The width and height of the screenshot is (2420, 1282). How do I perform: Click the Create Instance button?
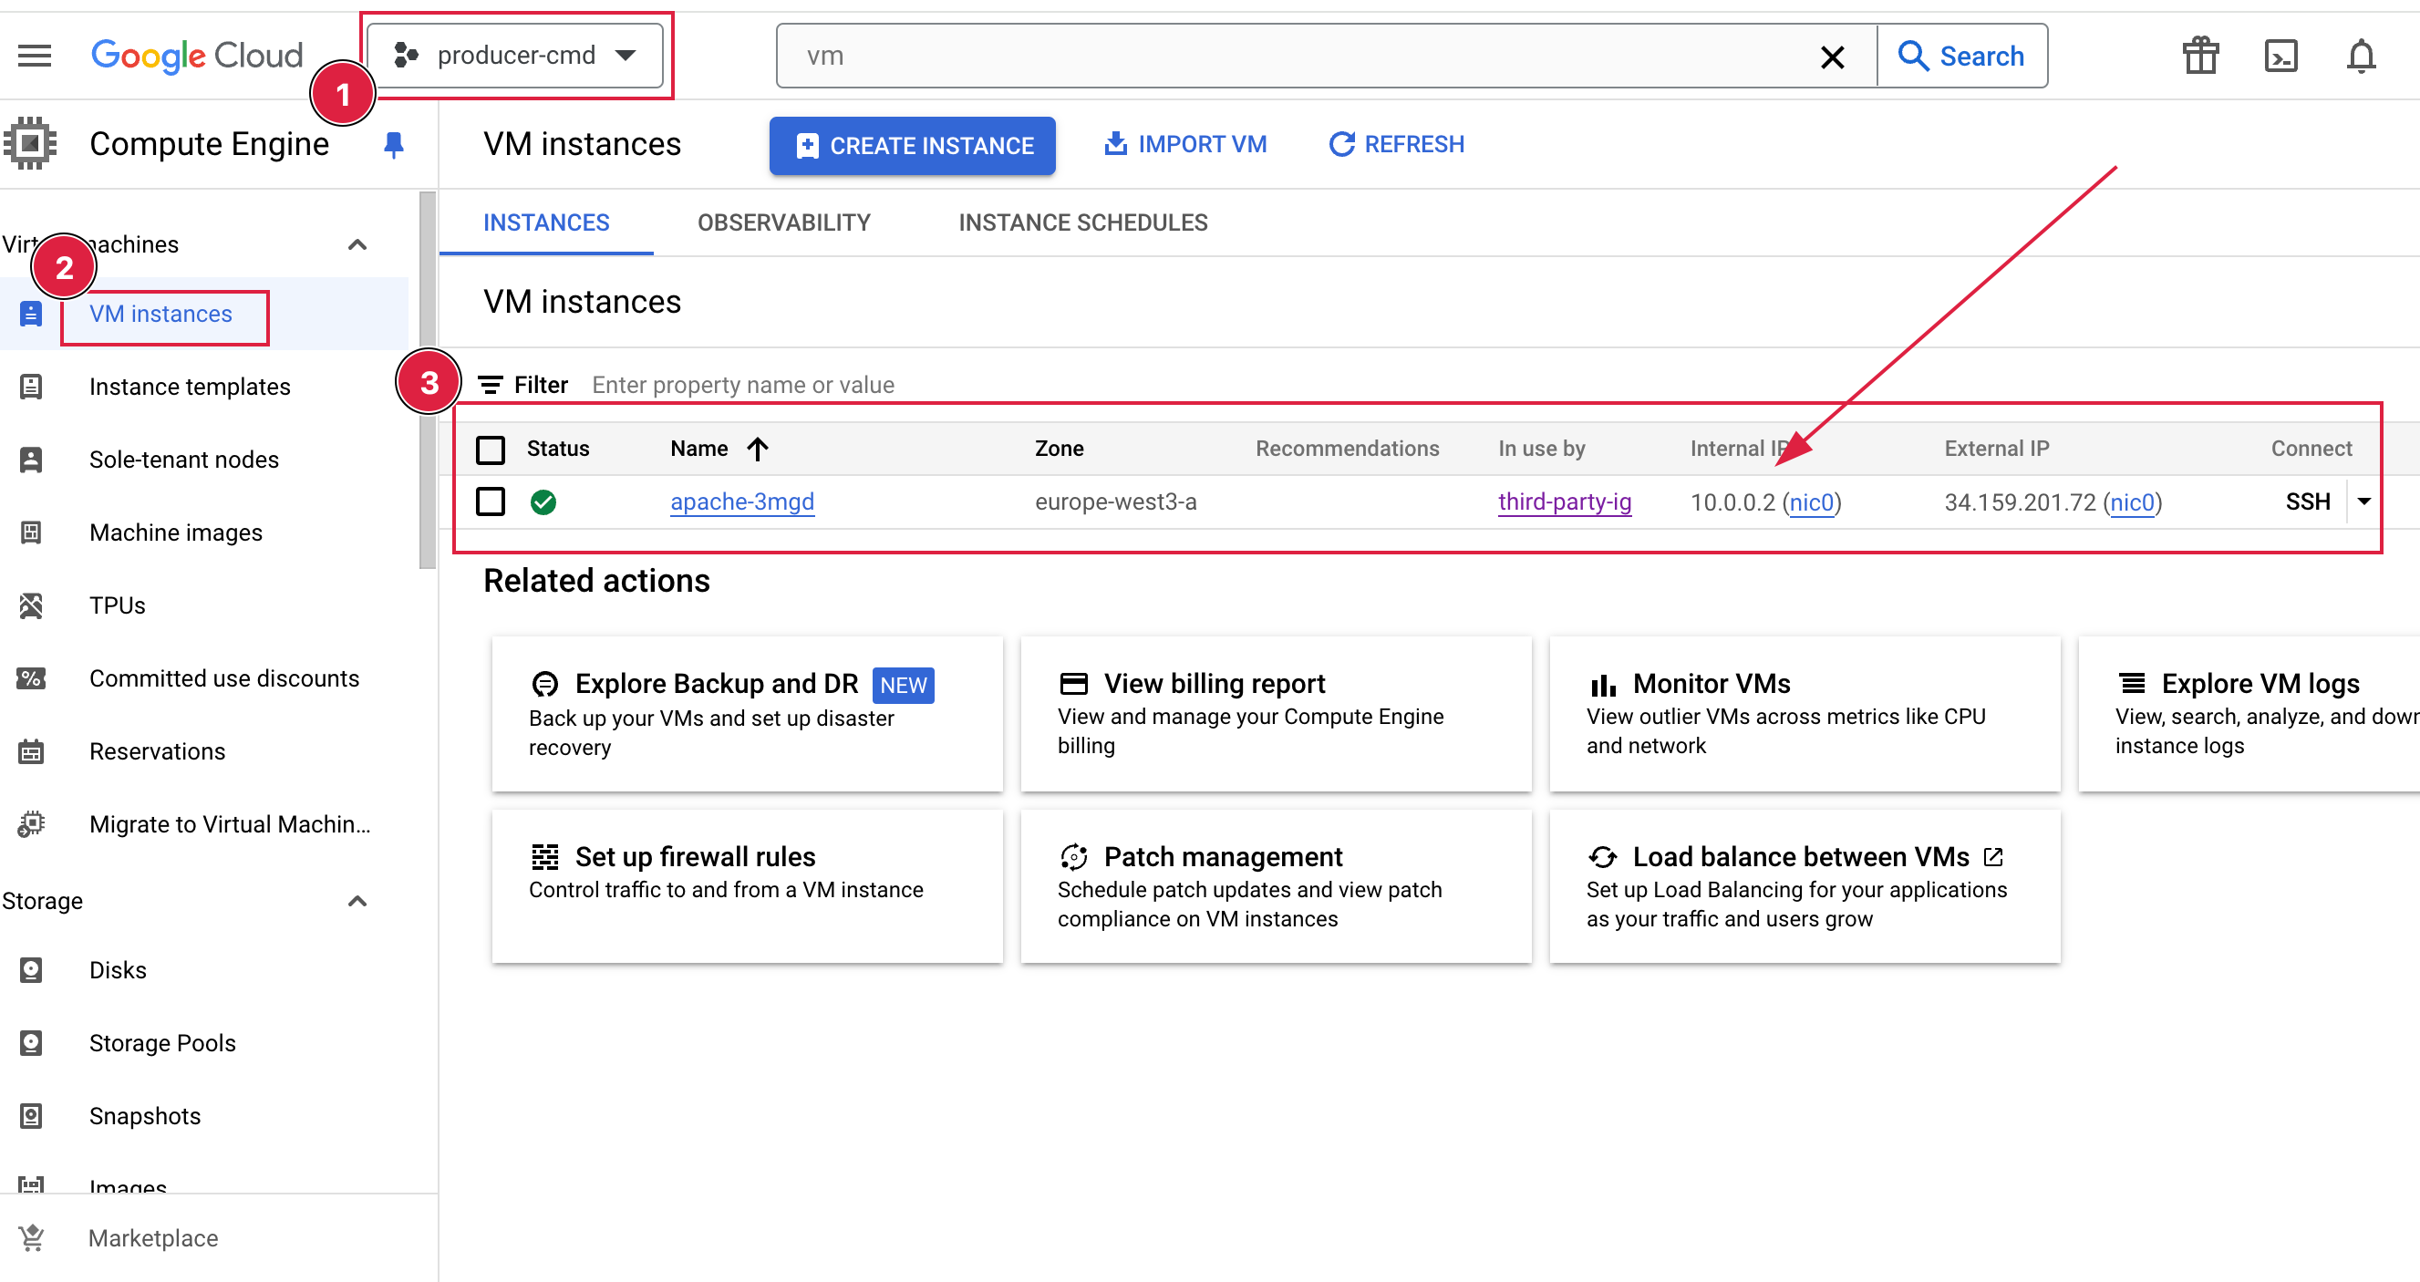[911, 146]
